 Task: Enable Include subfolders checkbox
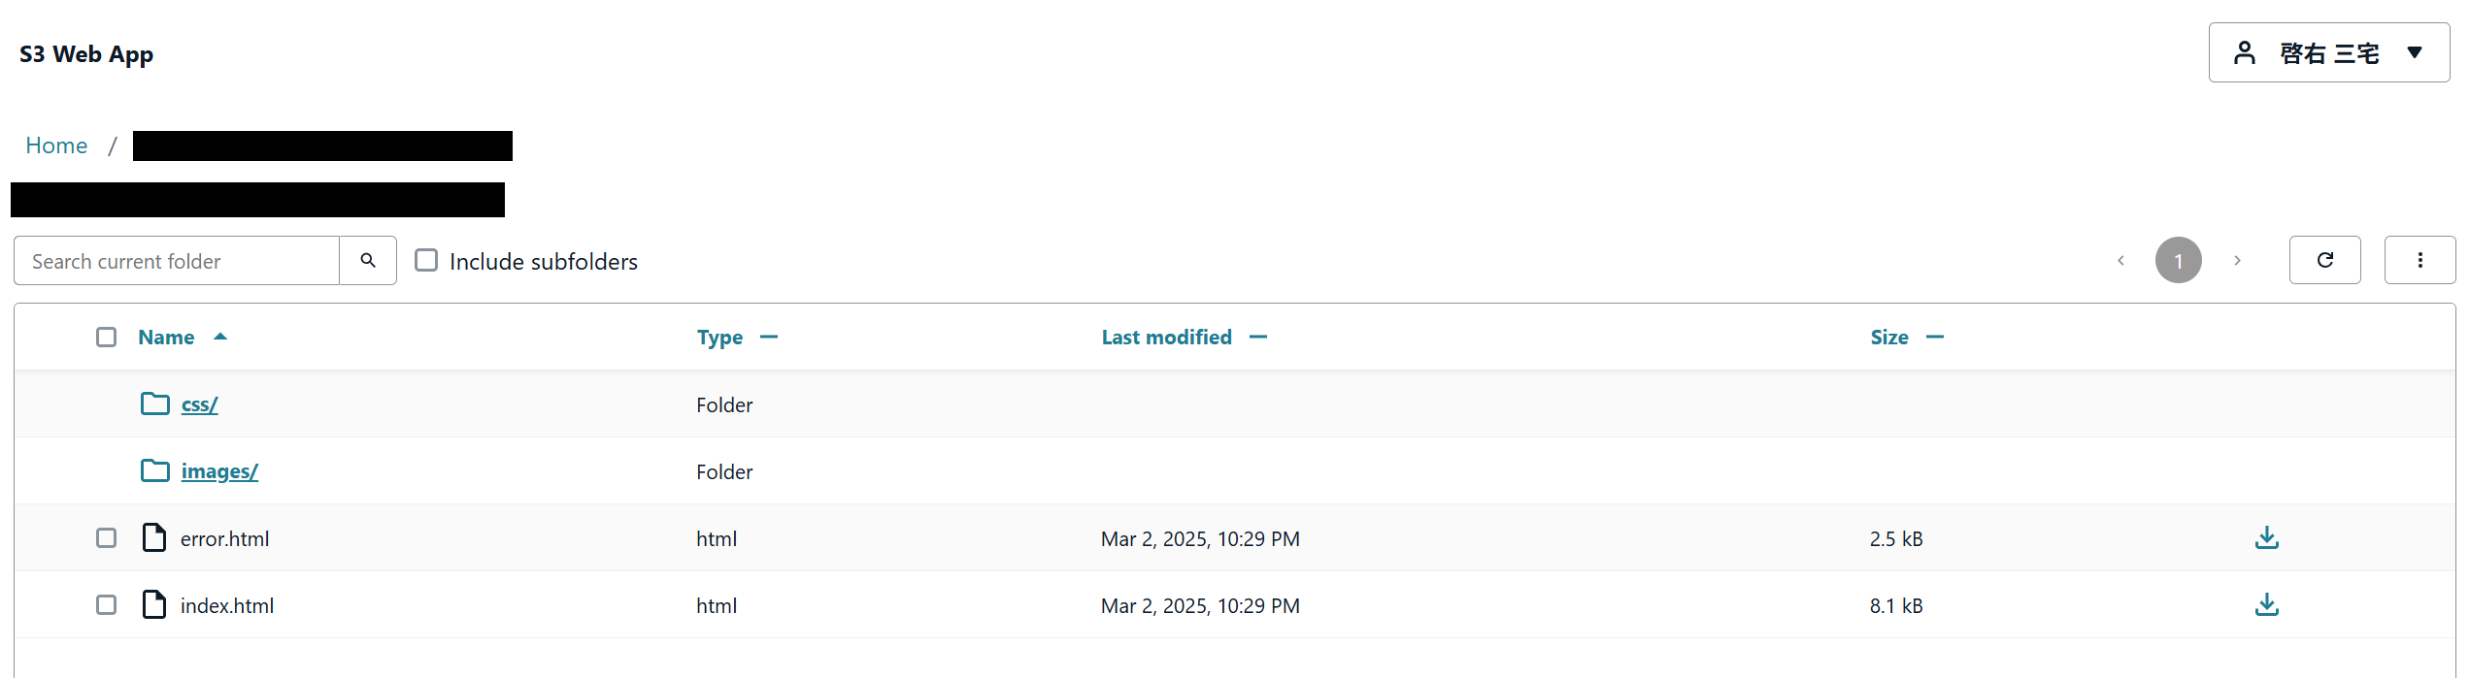point(426,260)
